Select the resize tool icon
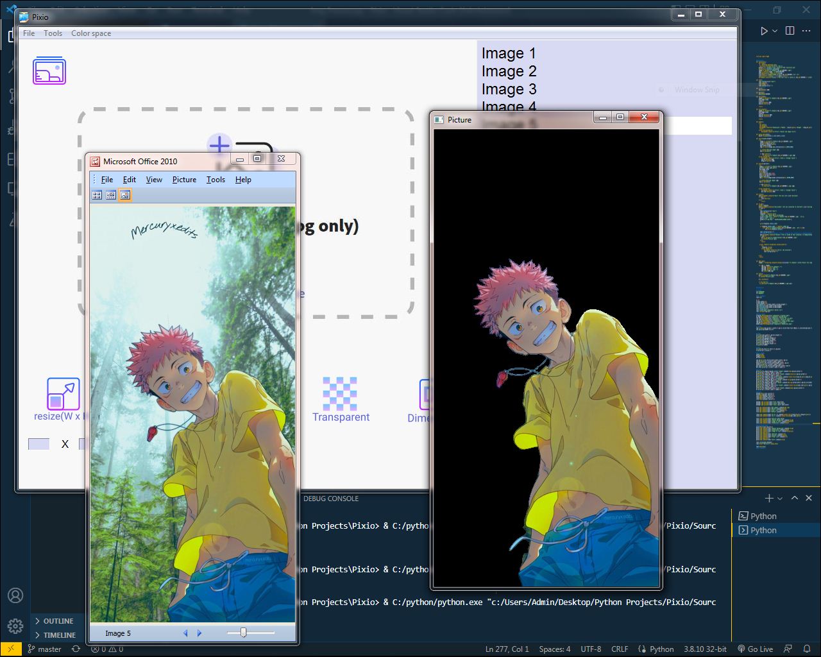 pos(63,394)
